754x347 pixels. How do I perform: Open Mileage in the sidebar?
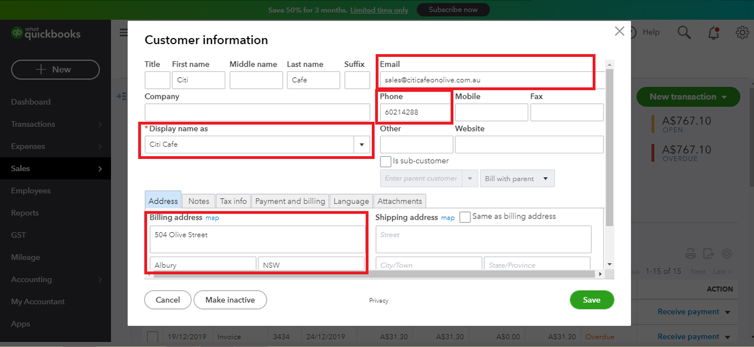(x=25, y=257)
